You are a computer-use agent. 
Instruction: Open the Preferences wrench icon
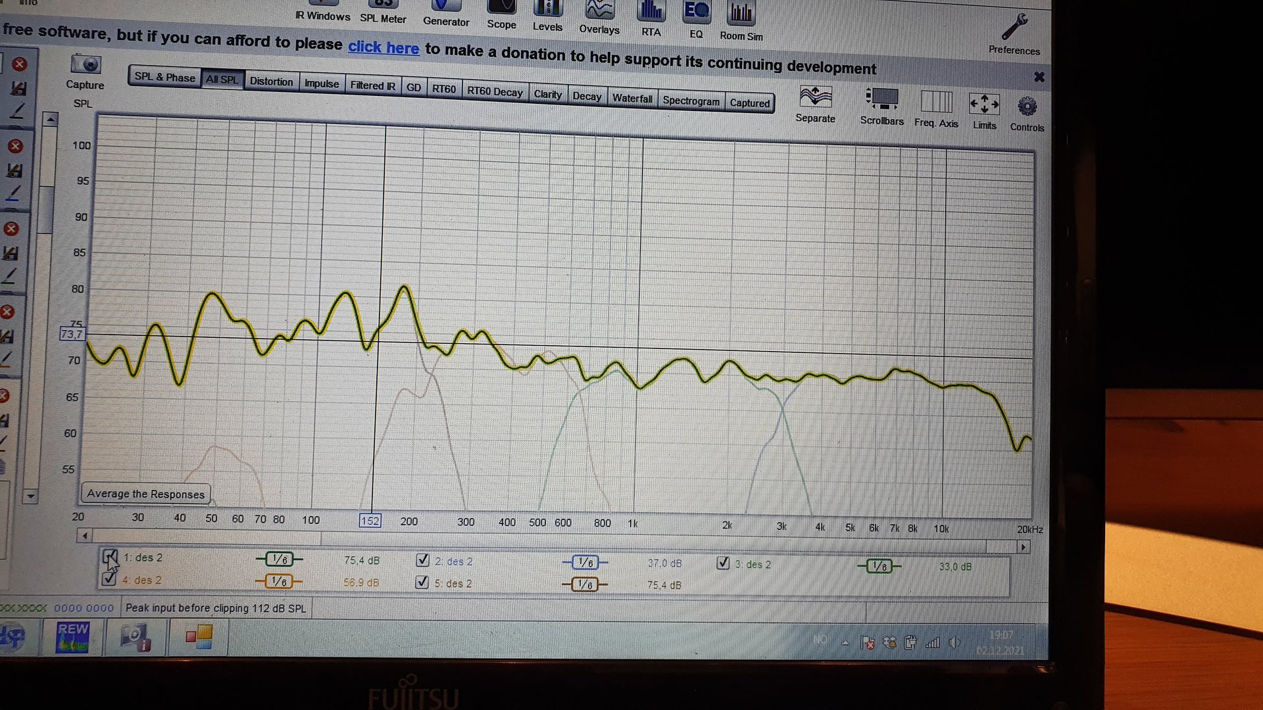(1014, 28)
